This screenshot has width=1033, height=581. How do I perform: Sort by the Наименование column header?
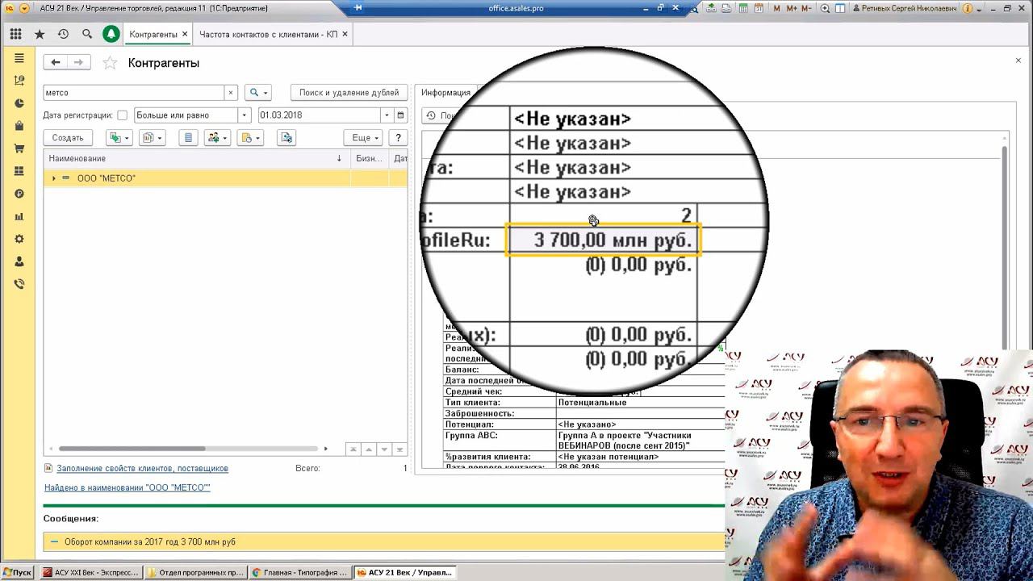196,159
